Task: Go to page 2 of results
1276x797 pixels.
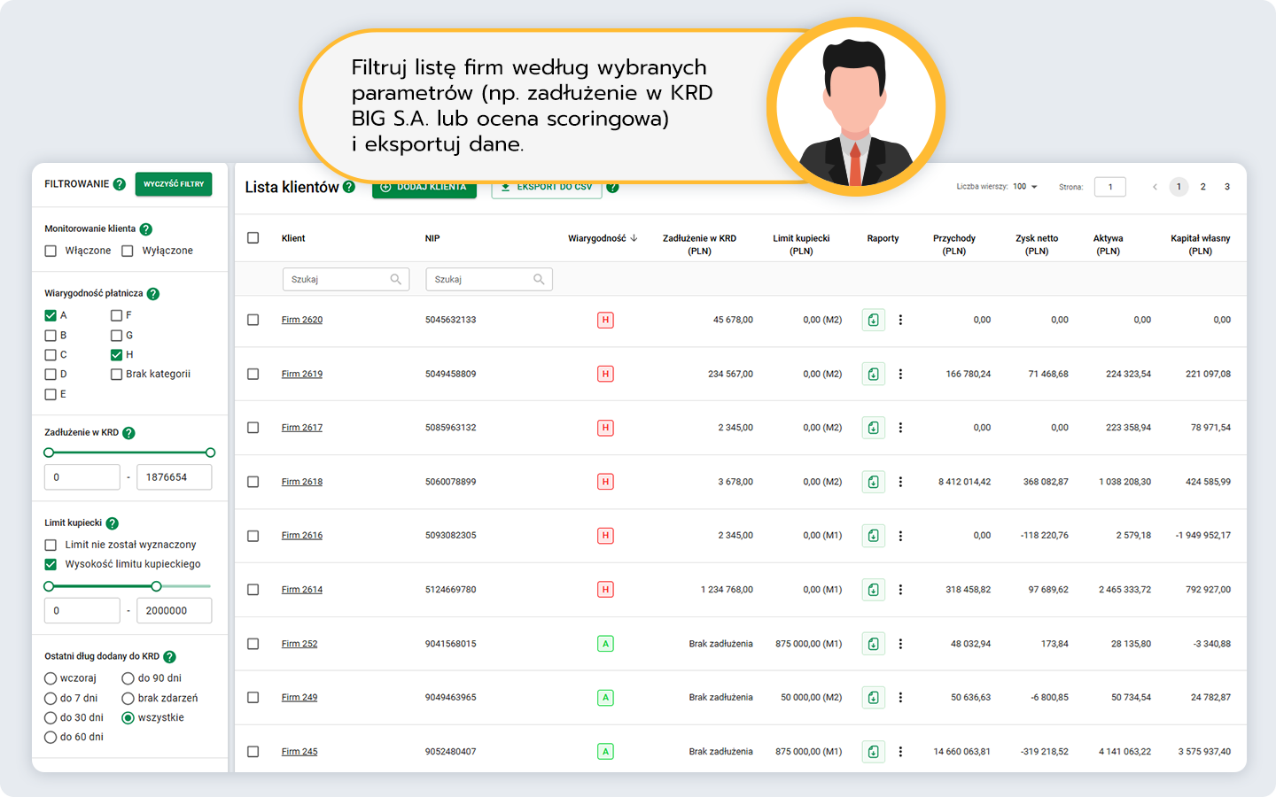Action: [x=1202, y=187]
